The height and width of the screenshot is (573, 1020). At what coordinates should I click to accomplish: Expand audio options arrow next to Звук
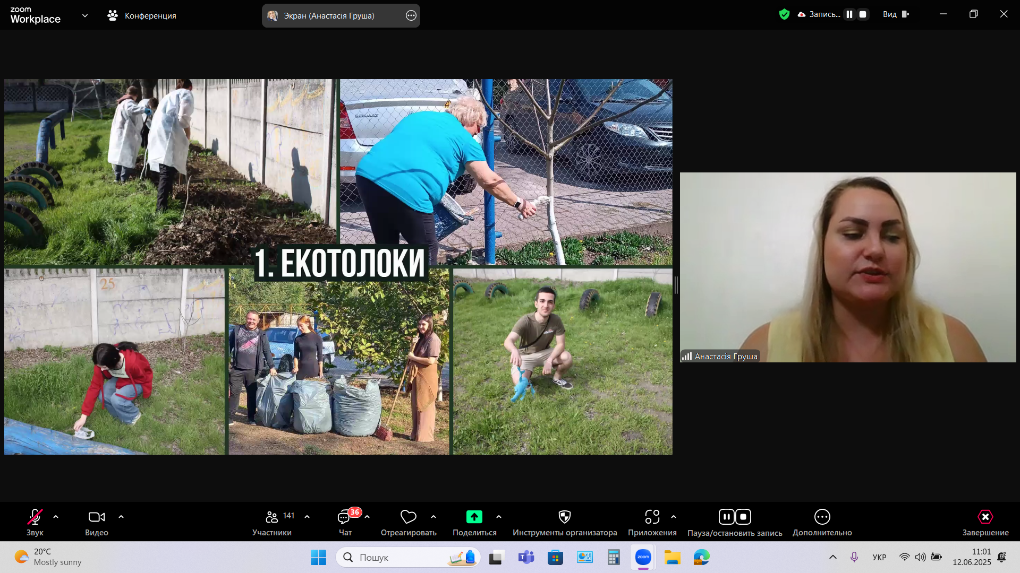point(56,517)
